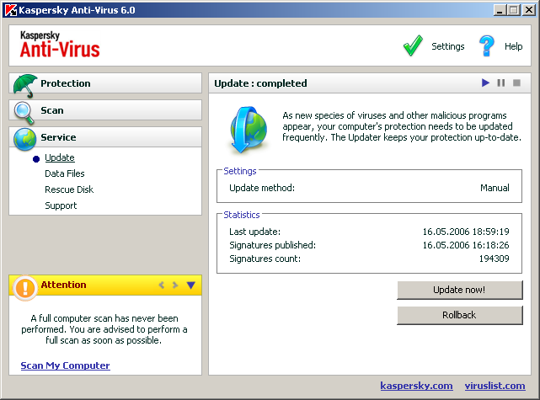
Task: Open the Scan section
Action: tap(105, 110)
